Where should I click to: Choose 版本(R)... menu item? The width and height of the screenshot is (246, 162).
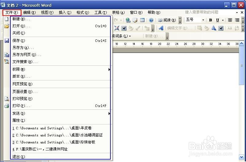60,76
